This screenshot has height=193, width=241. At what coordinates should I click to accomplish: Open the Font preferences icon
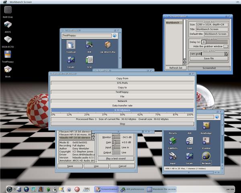point(189,141)
